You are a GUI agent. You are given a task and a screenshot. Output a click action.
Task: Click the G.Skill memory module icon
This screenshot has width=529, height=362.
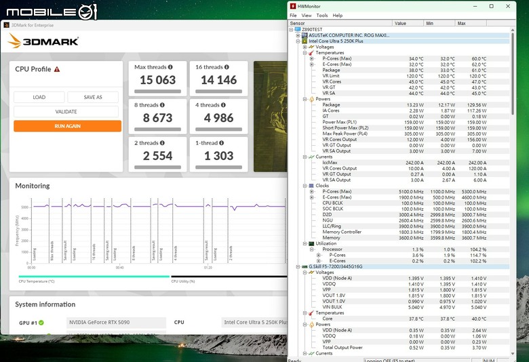click(x=305, y=266)
